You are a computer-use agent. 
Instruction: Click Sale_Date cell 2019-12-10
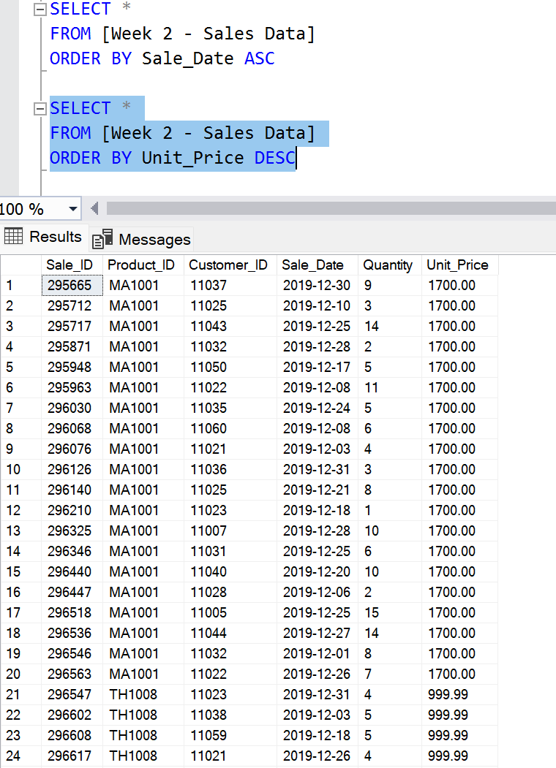318,305
